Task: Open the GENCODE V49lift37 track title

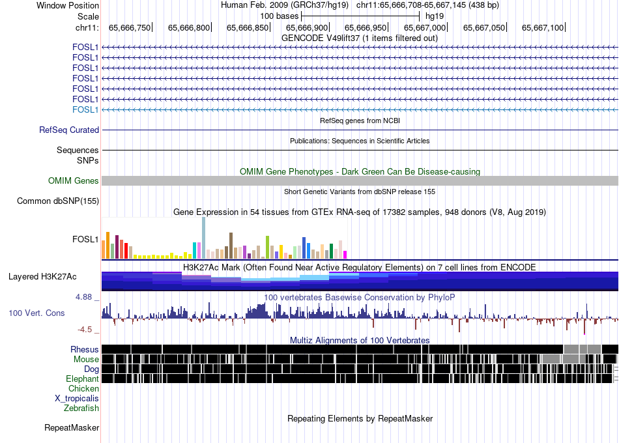Action: tap(360, 38)
